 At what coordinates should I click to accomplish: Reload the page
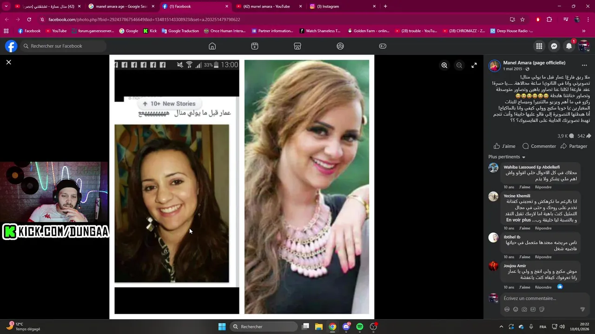coord(29,19)
